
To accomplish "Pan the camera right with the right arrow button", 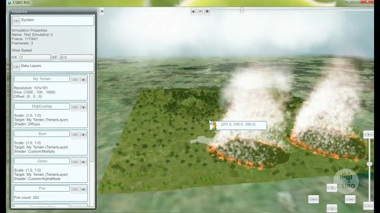I will click(x=350, y=199).
